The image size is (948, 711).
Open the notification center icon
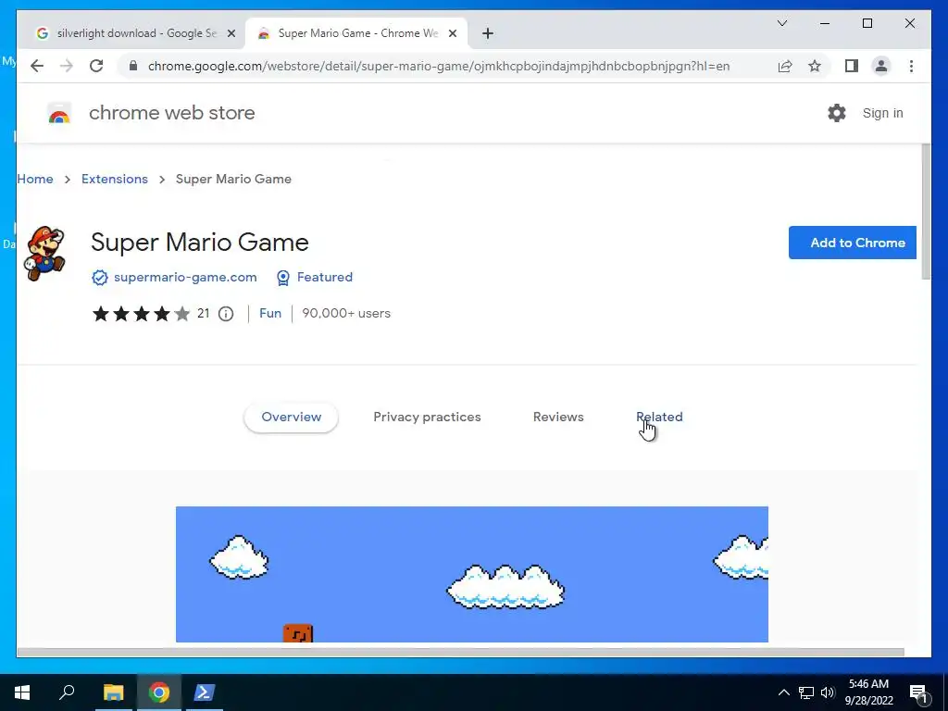click(919, 692)
